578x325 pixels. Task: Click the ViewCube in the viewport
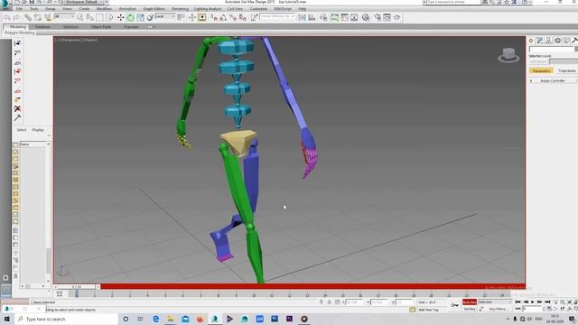pos(508,55)
